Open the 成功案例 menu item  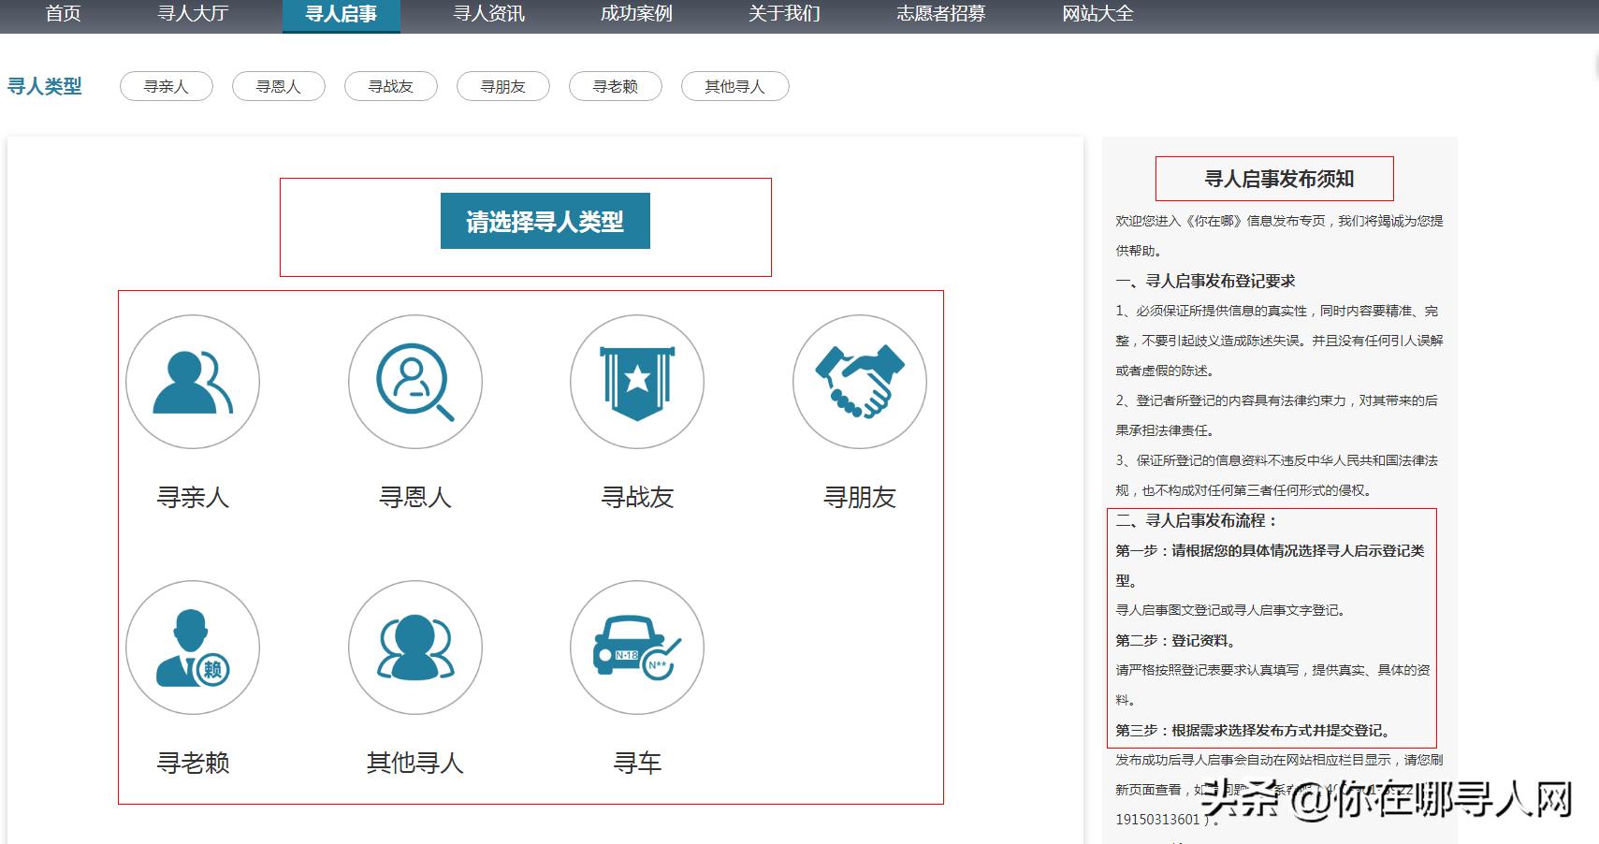click(x=636, y=14)
